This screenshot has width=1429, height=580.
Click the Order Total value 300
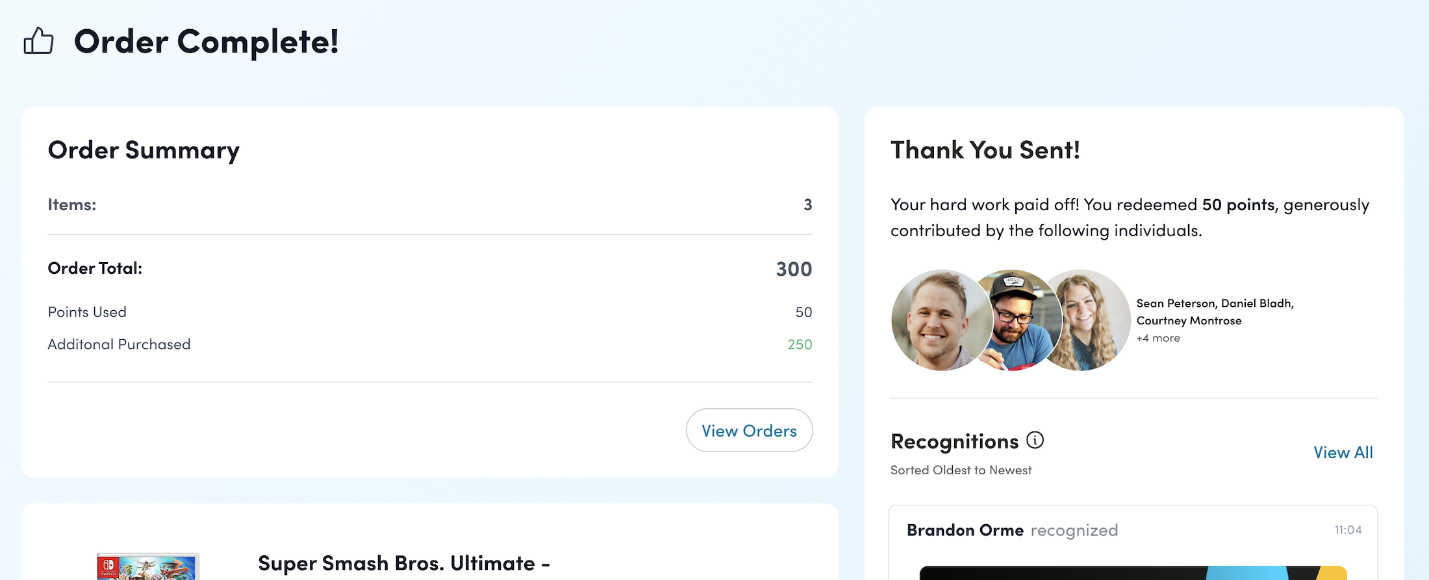[794, 269]
